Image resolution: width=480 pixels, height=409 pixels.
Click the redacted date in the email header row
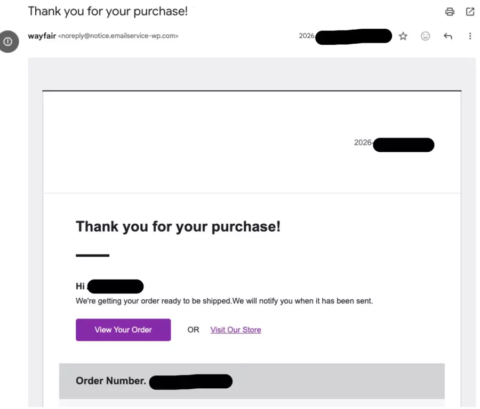353,36
